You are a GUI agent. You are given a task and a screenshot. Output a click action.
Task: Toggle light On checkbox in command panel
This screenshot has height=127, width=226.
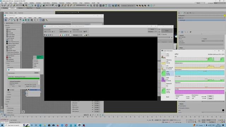pos(180,39)
